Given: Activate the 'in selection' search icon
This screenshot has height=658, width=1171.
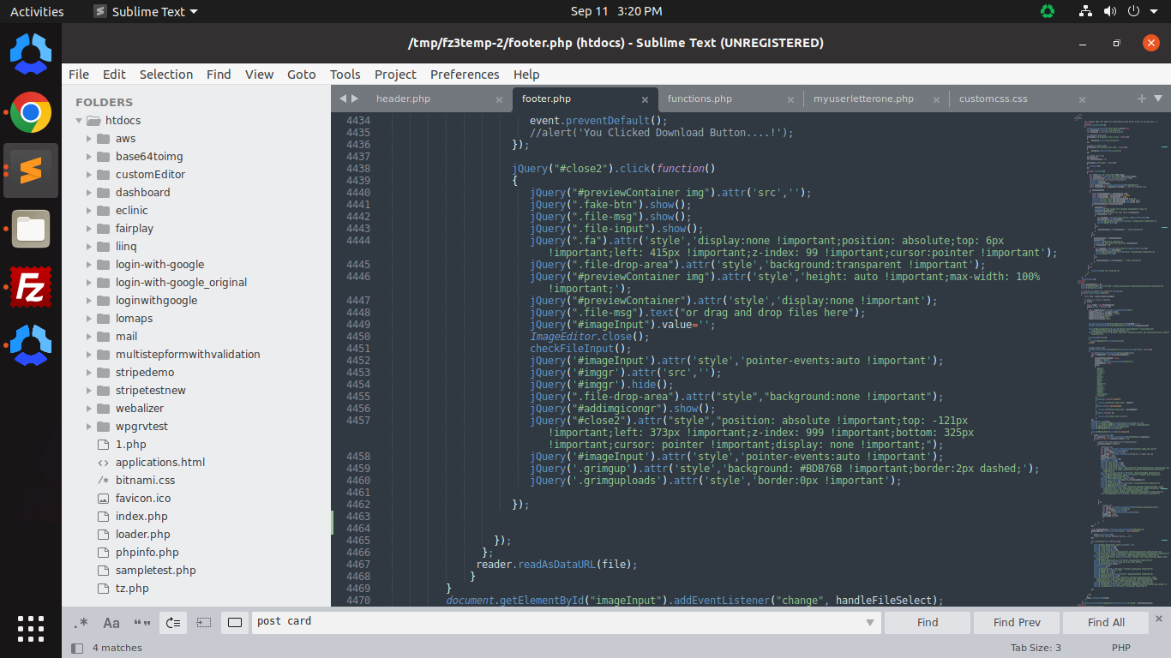Looking at the screenshot, I should (203, 623).
